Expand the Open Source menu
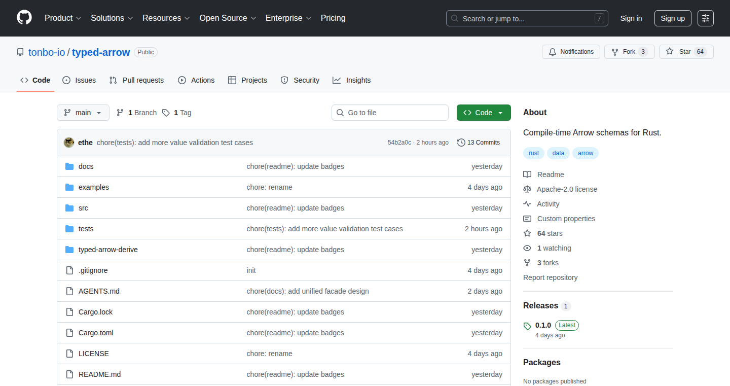 point(228,18)
